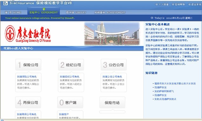The image size is (202, 121).
Task: Click the 个人信息 small square icon
Action: coord(157,4)
